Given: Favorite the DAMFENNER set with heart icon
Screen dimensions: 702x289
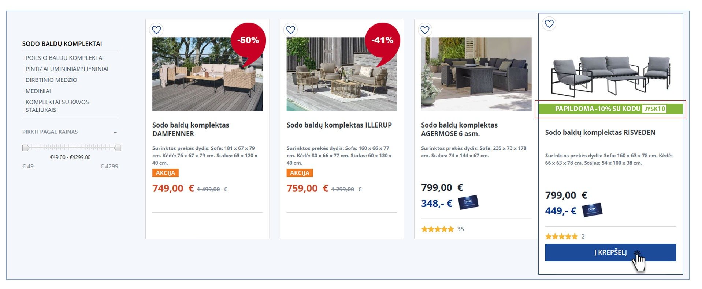Looking at the screenshot, I should tap(156, 30).
